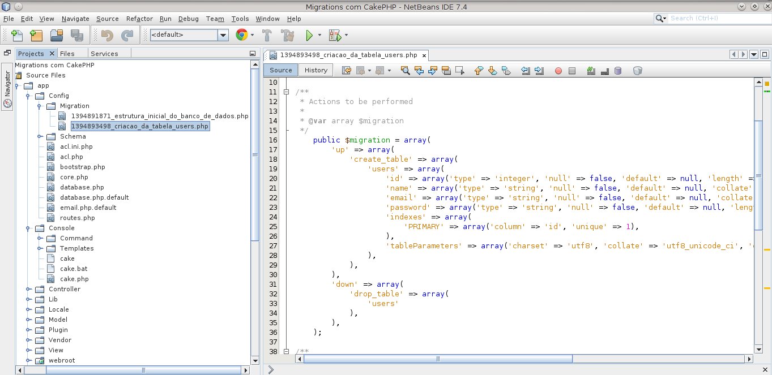Jump to Last Edit location icon
772x375 pixels.
pyautogui.click(x=347, y=71)
